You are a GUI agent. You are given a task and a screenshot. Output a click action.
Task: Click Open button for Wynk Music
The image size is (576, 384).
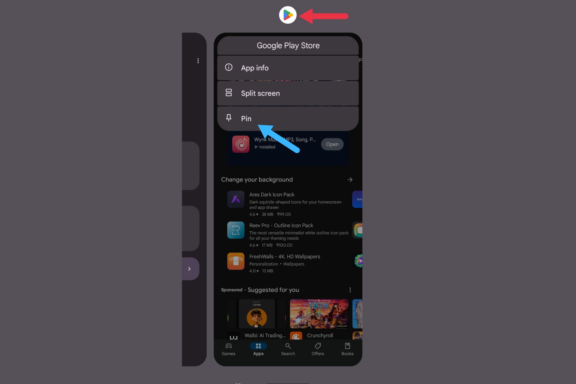tap(332, 144)
